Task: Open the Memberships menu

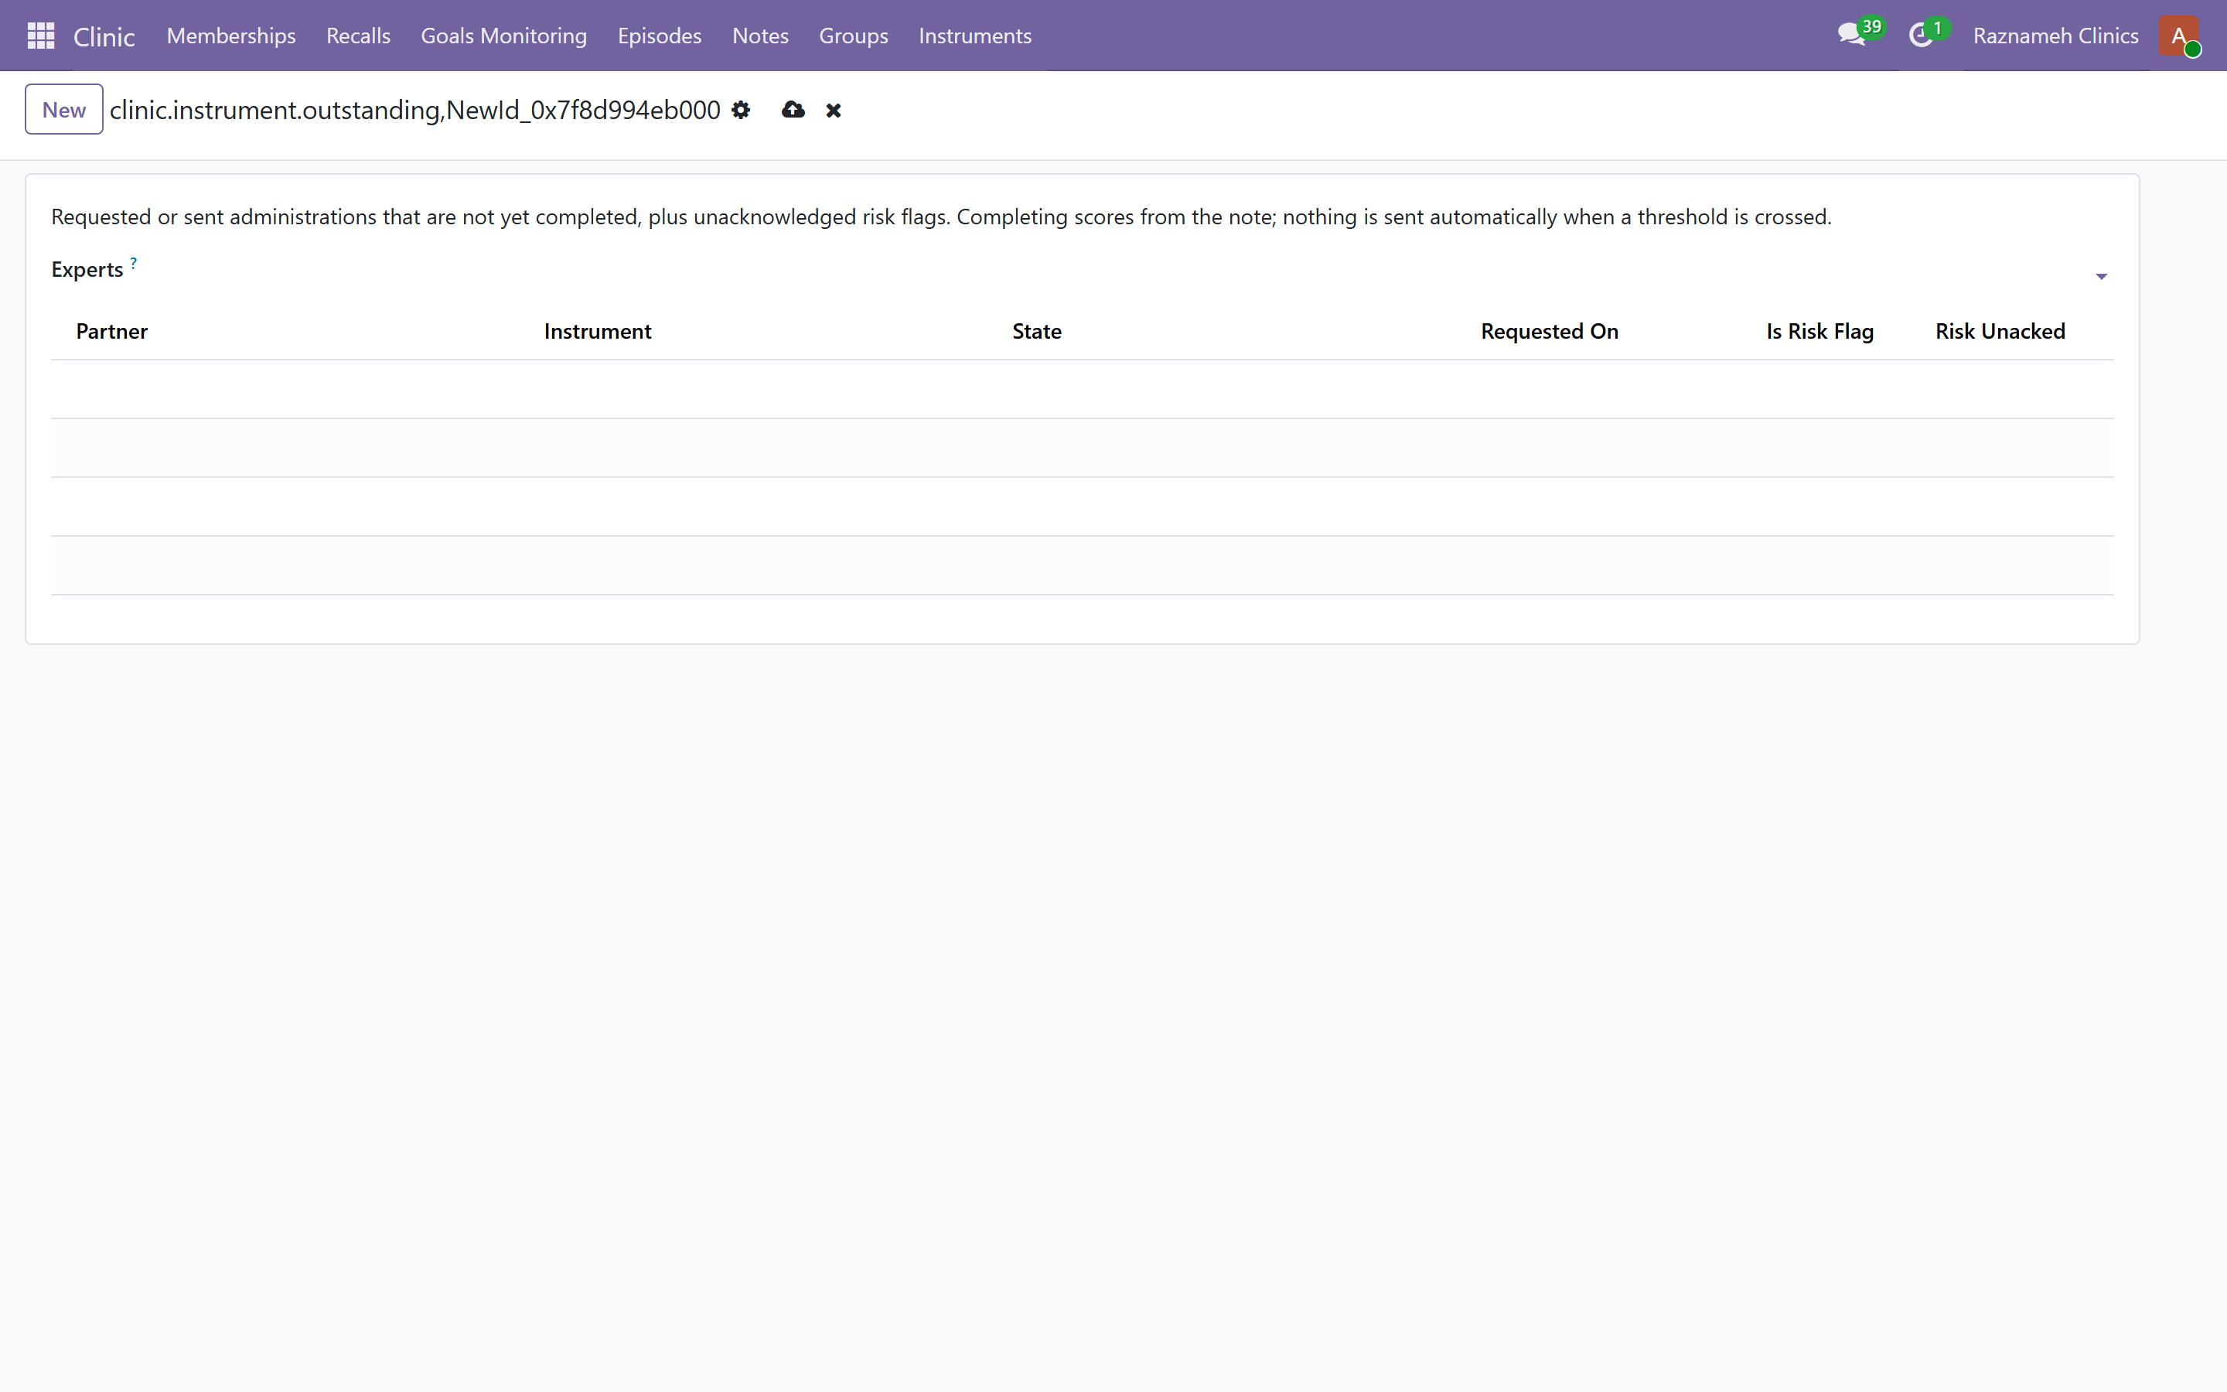Action: 231,36
